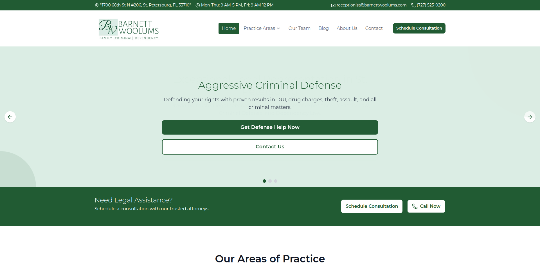Click Get Defense Help Now button
The width and height of the screenshot is (540, 270).
(x=270, y=127)
